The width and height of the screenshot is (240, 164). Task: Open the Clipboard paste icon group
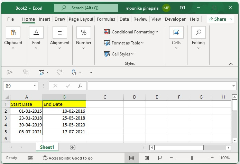point(13,32)
